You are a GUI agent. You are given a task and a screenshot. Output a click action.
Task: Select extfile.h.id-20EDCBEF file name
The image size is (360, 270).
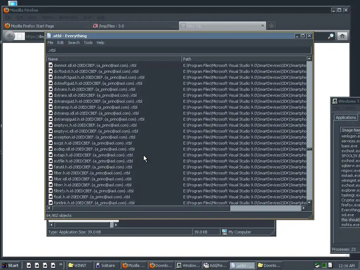[x=93, y=161]
